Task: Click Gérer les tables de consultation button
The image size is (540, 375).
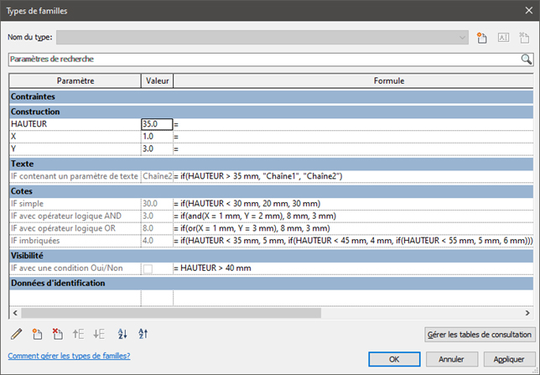Action: click(x=480, y=335)
